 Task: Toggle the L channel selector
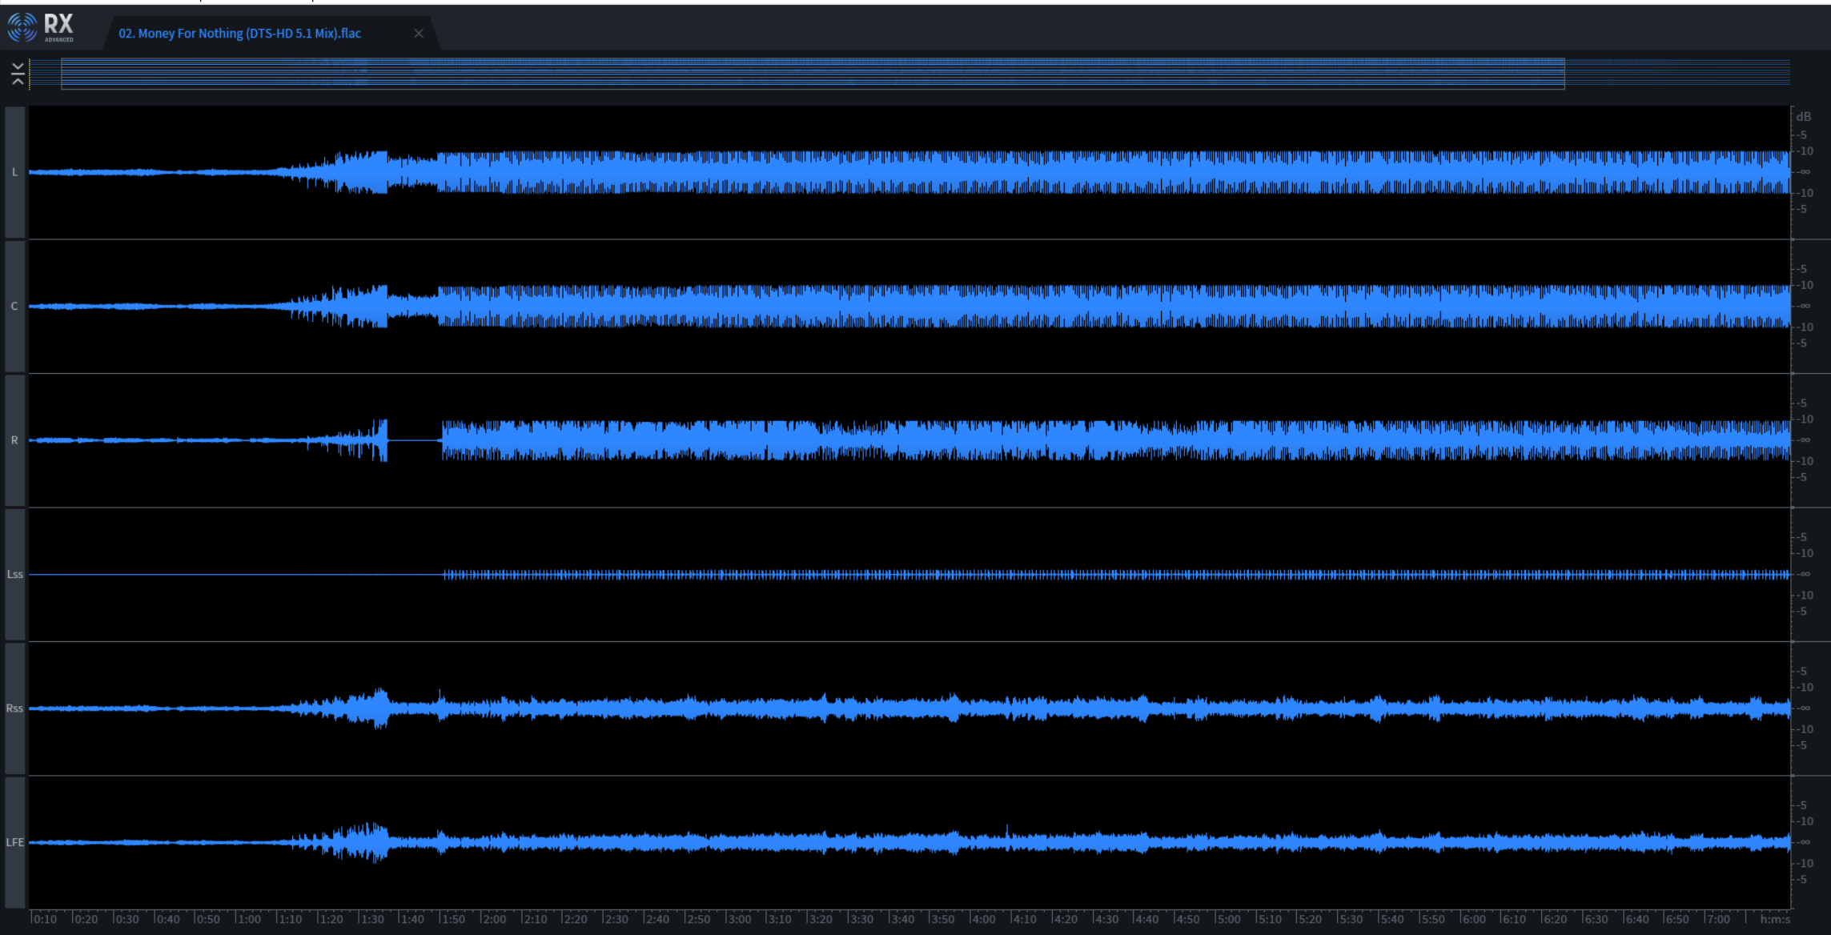pos(14,172)
